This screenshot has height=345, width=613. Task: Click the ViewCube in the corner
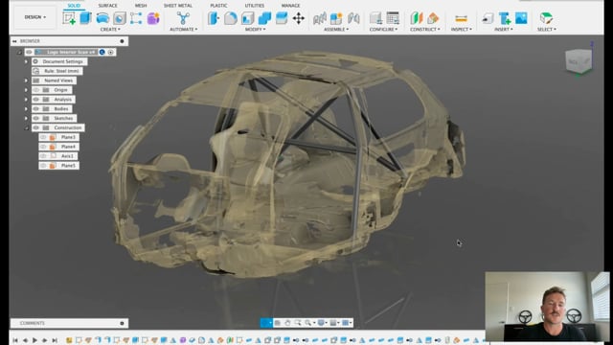point(579,61)
